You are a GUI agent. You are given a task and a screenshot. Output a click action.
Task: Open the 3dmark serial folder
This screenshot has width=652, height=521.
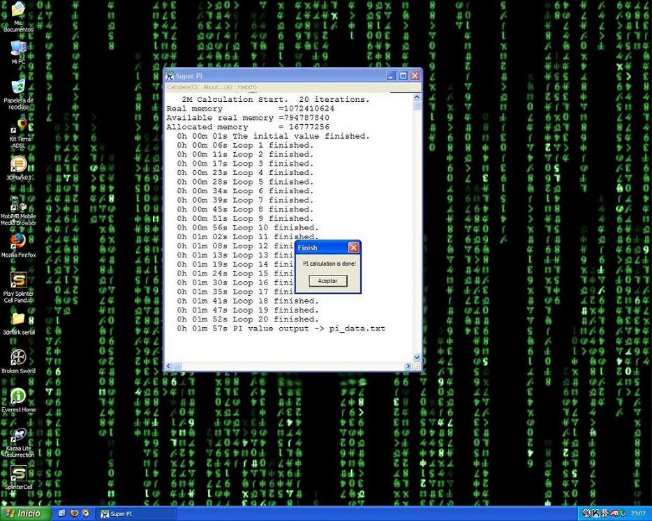point(18,324)
